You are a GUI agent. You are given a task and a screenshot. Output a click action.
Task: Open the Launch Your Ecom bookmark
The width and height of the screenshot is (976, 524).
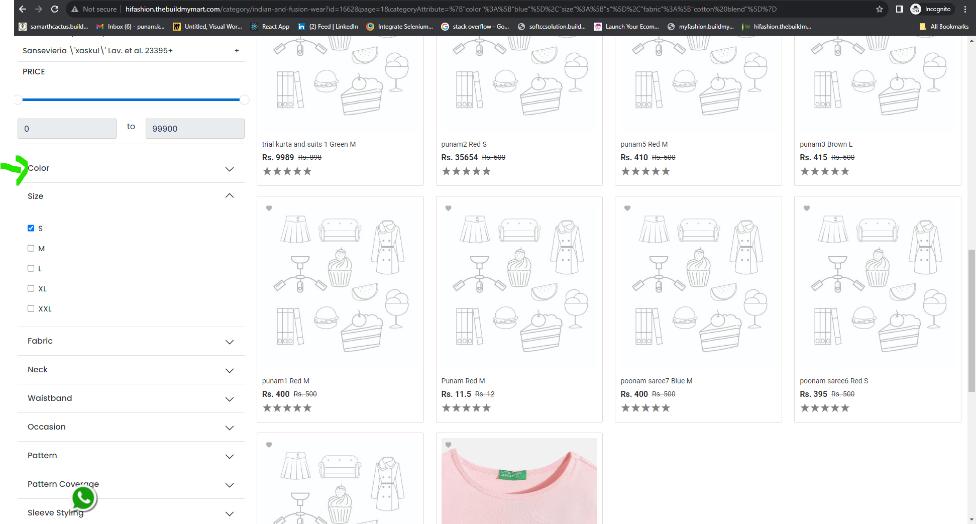tap(626, 27)
